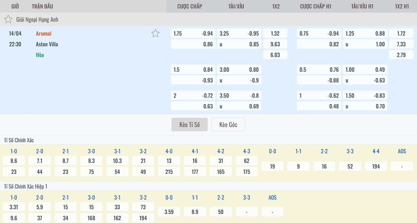Viewport: 417px width, 223px height.
Task: Favorite the Arsenal vs Aston Villa match
Action: [x=155, y=33]
